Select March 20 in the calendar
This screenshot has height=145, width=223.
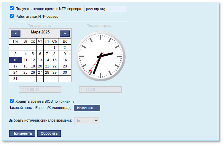[40, 66]
